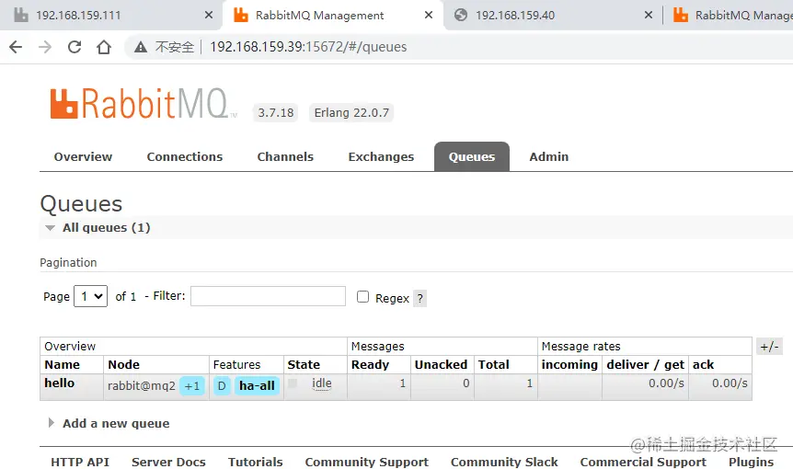Screen dimensions: 793x469
Task: Click the 3.7.18 version label
Action: click(276, 113)
